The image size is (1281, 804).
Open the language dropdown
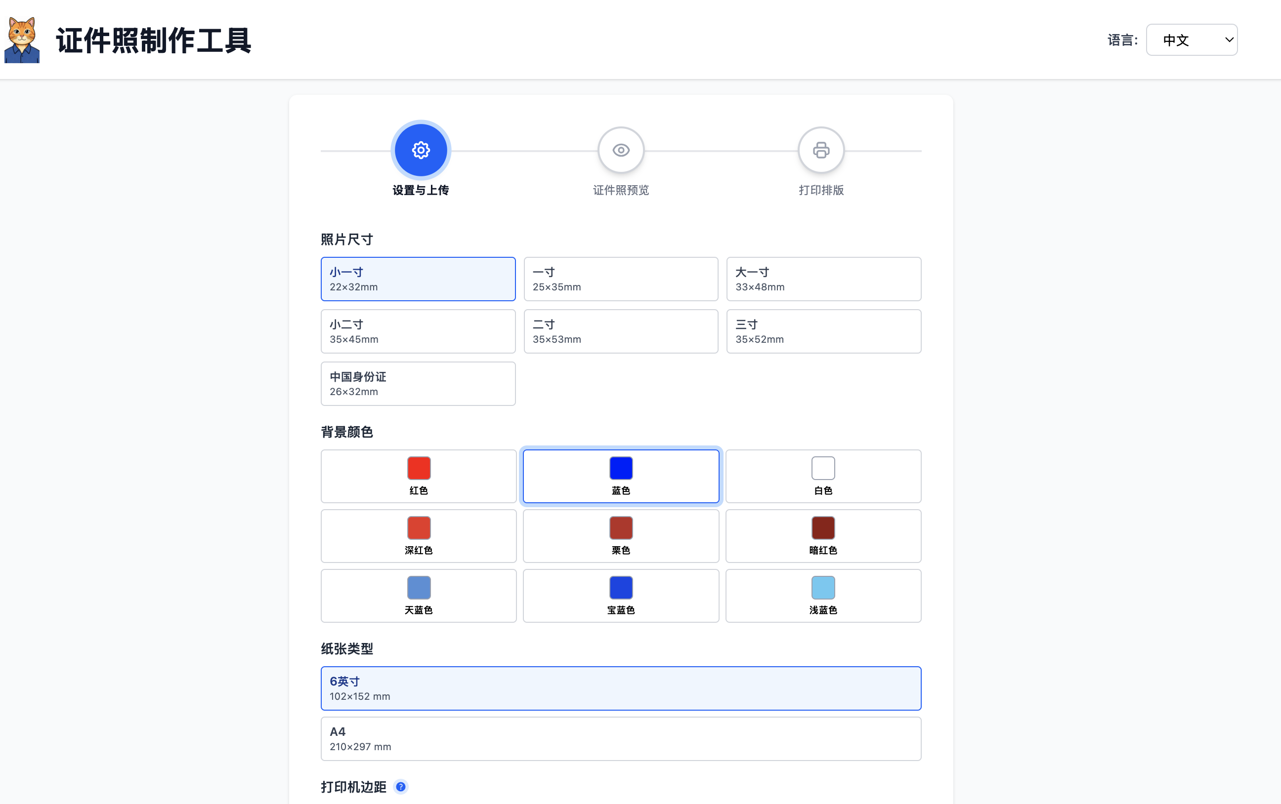tap(1191, 40)
